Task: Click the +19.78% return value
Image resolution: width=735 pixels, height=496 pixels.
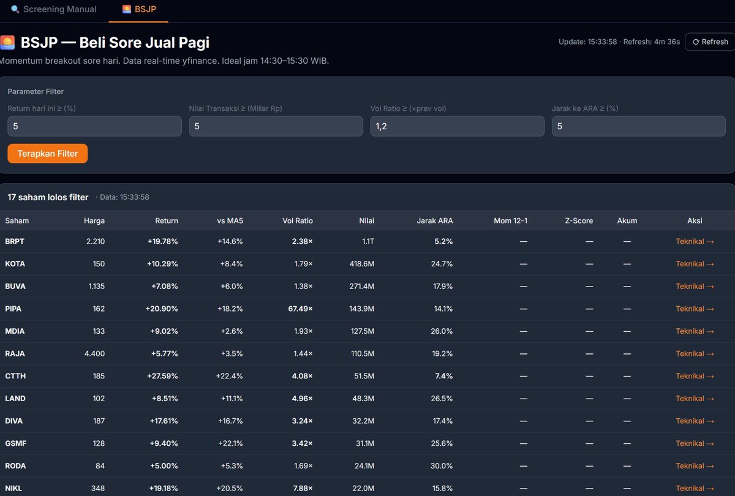Action: (163, 241)
